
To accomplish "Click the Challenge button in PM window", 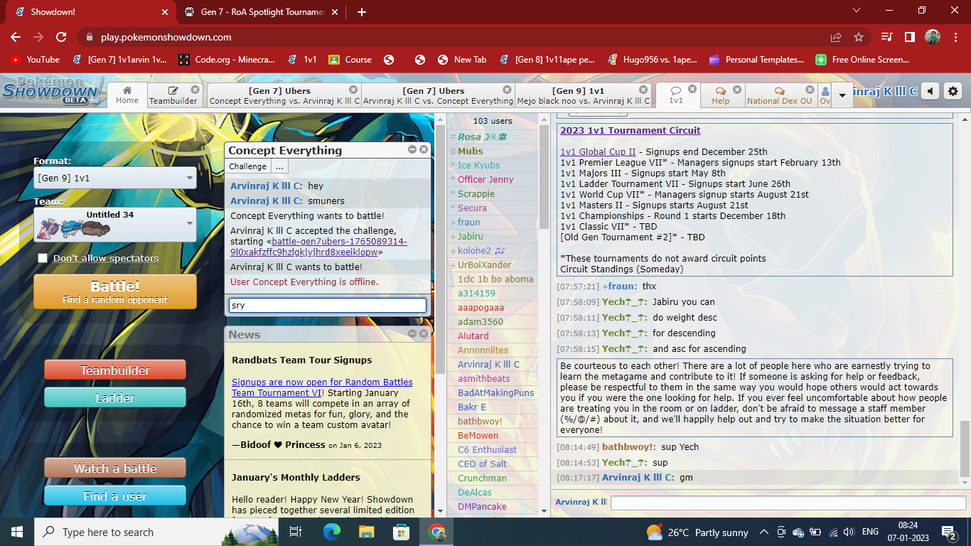I will (248, 166).
